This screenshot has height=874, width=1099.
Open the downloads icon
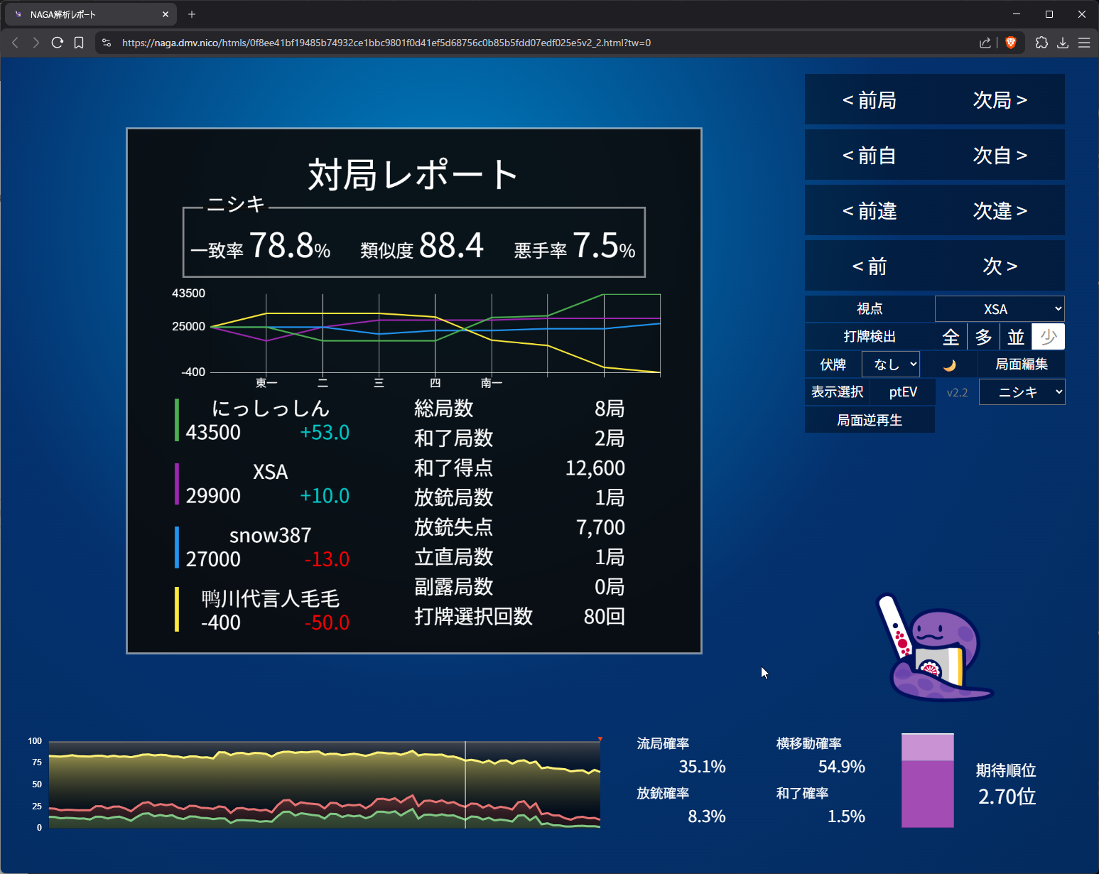(1063, 43)
